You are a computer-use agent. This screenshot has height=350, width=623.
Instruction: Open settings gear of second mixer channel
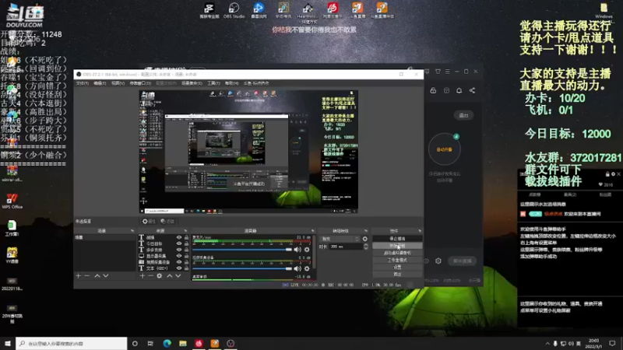pos(307,268)
